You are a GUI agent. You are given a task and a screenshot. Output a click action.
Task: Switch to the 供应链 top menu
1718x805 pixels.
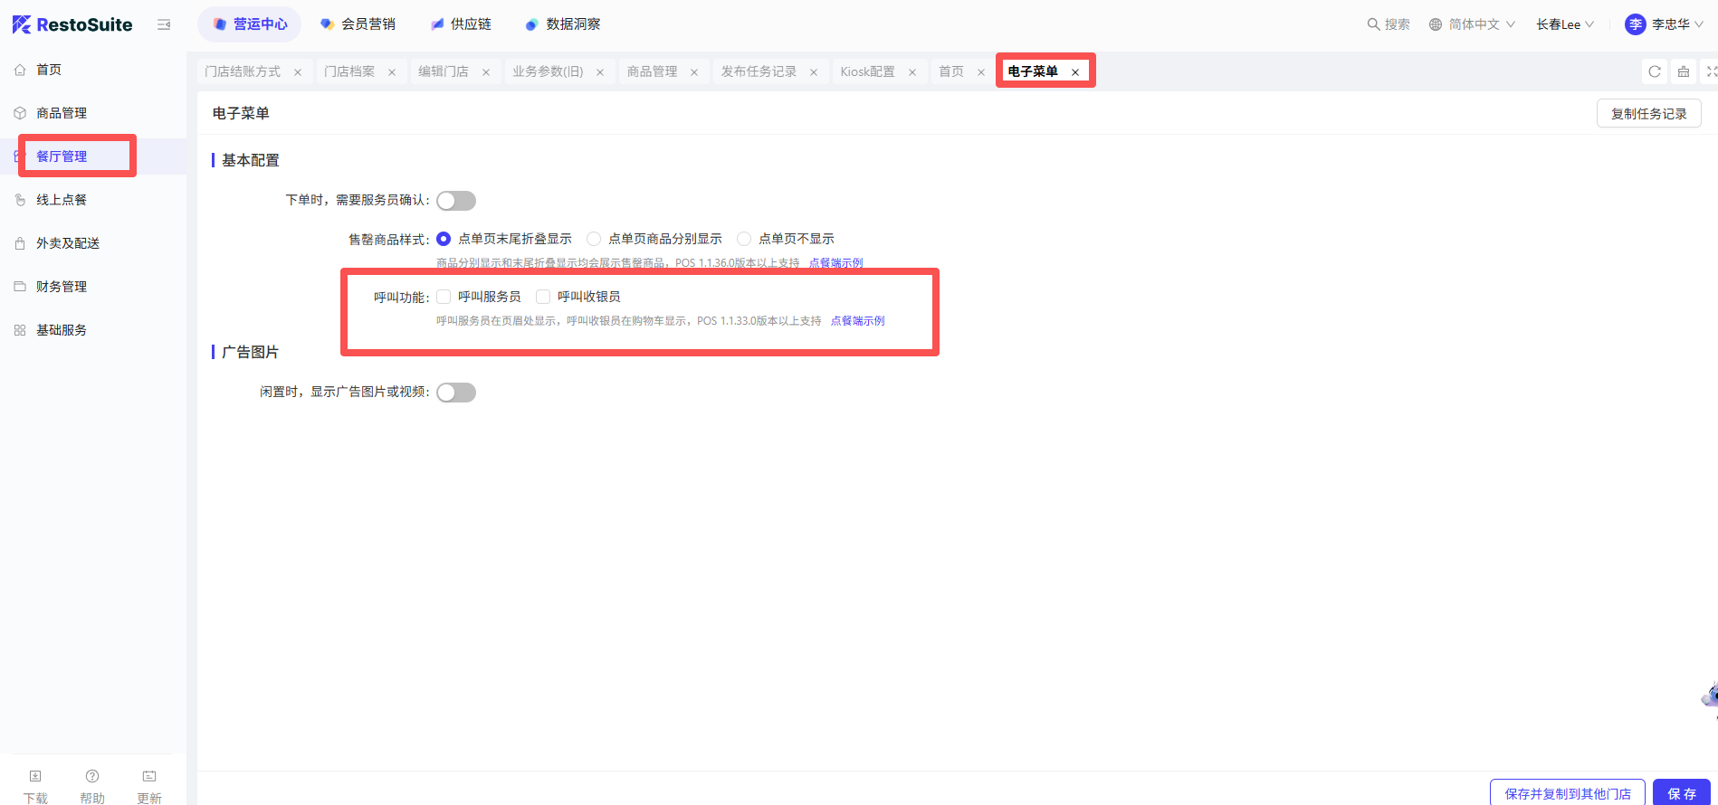coord(462,24)
